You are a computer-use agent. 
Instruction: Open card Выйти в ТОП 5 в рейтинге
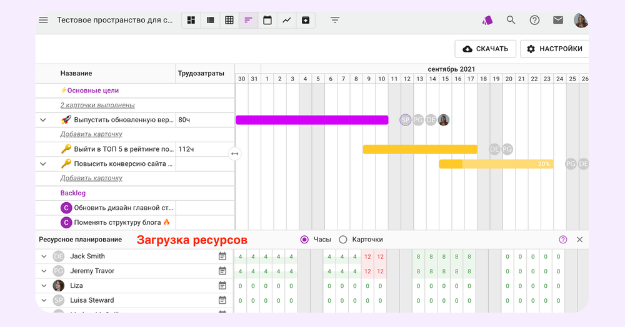[x=124, y=149]
